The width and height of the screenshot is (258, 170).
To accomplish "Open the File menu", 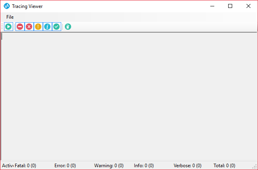I will click(x=10, y=17).
